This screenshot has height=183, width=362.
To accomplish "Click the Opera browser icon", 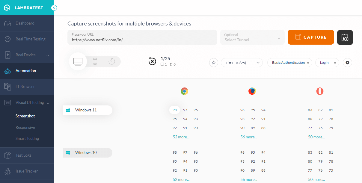I will click(x=320, y=91).
